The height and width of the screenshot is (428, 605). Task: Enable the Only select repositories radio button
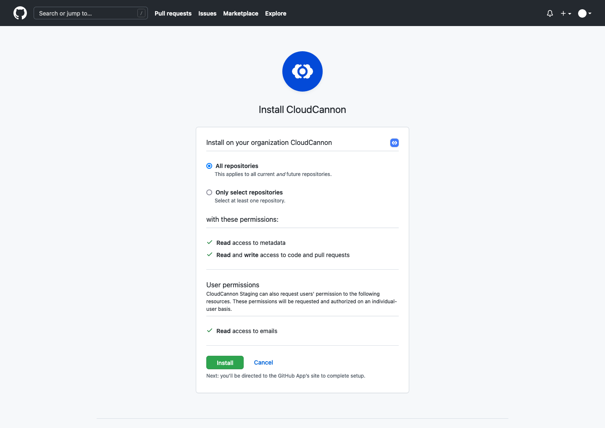[209, 192]
